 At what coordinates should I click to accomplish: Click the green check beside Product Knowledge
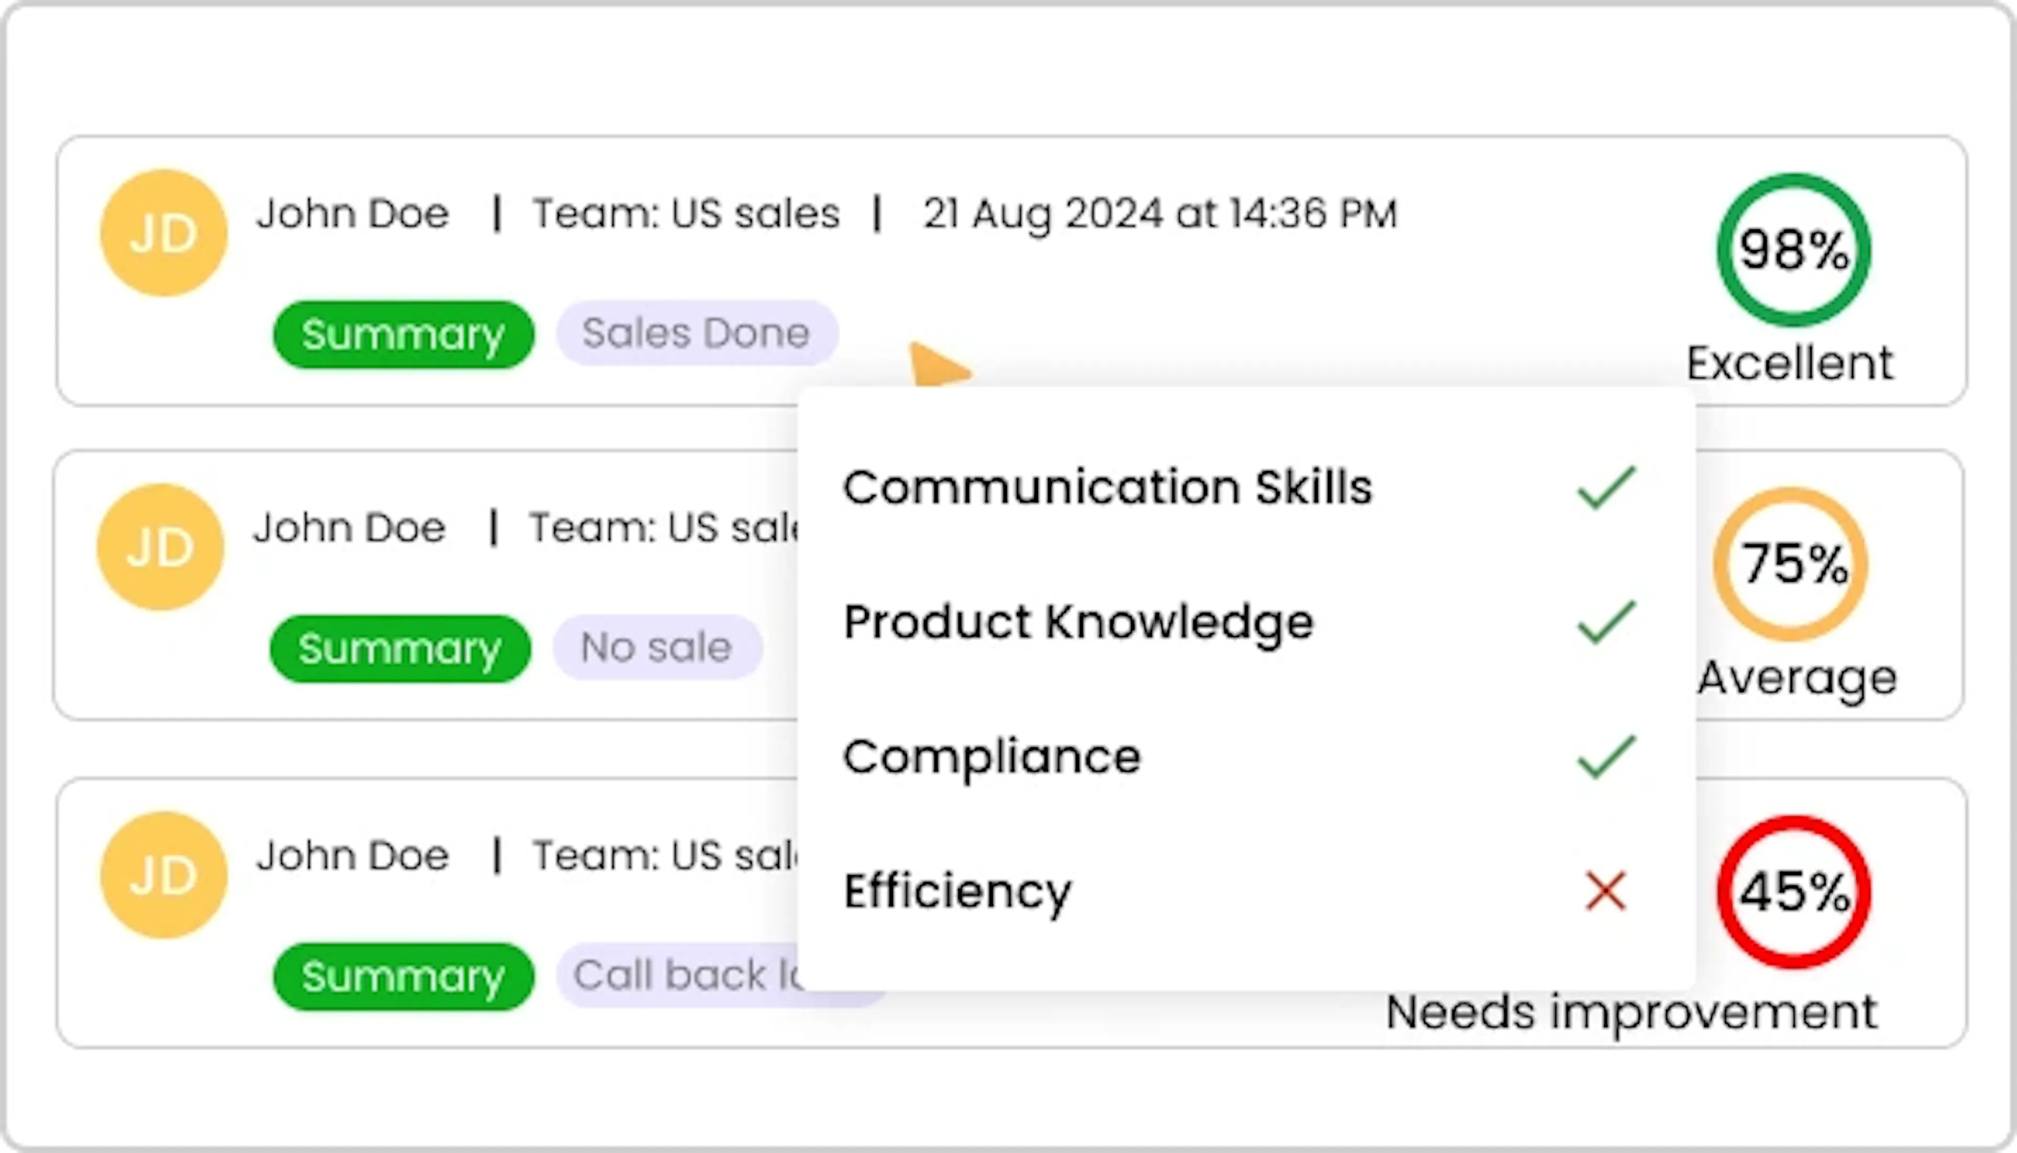click(1606, 622)
